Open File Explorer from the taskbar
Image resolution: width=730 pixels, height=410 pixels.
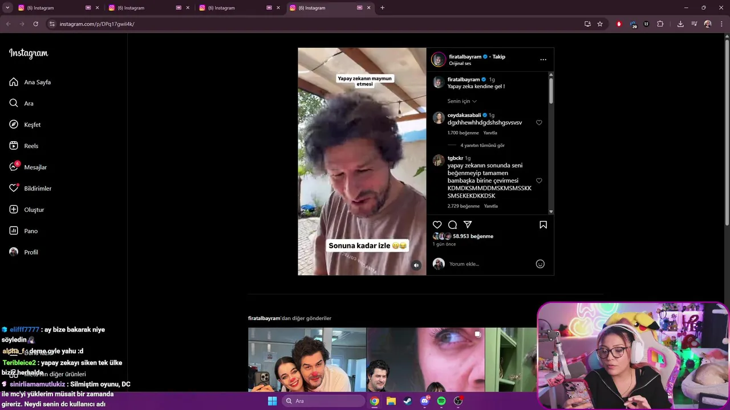pos(391,401)
